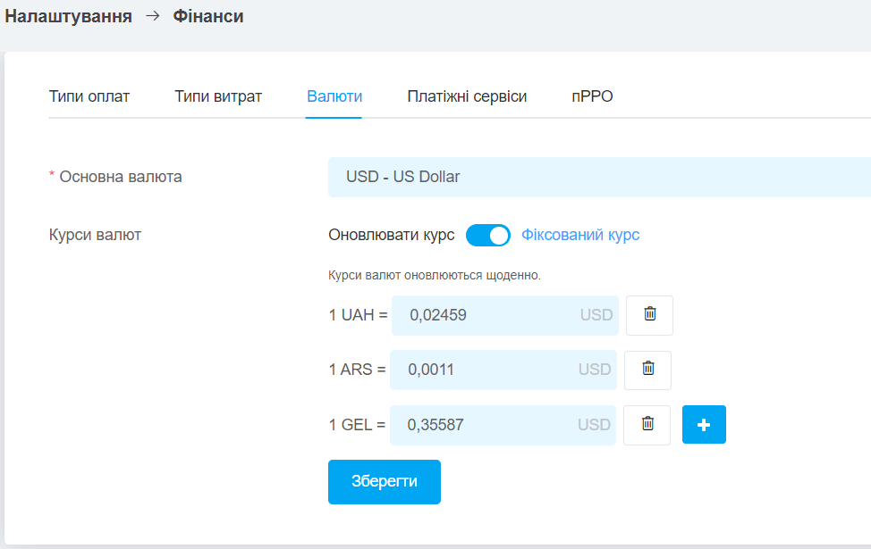This screenshot has width=871, height=549.
Task: Open the пРРО tab
Action: pos(592,96)
